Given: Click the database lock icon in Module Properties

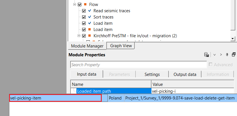Looking at the screenshot, I should 207,55.
